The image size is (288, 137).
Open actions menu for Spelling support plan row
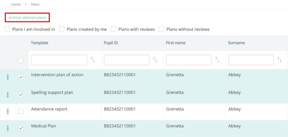pos(8,95)
